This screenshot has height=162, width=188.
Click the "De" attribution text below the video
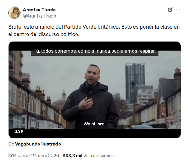pyautogui.click(x=11, y=144)
